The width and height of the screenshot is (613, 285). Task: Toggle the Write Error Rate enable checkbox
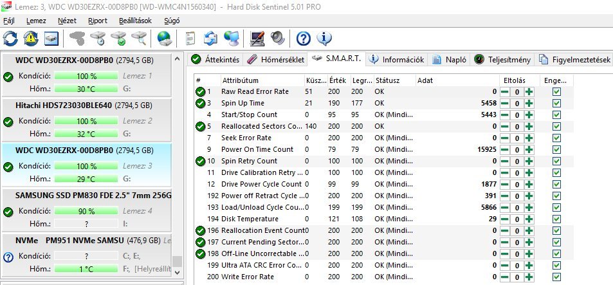coord(556,277)
